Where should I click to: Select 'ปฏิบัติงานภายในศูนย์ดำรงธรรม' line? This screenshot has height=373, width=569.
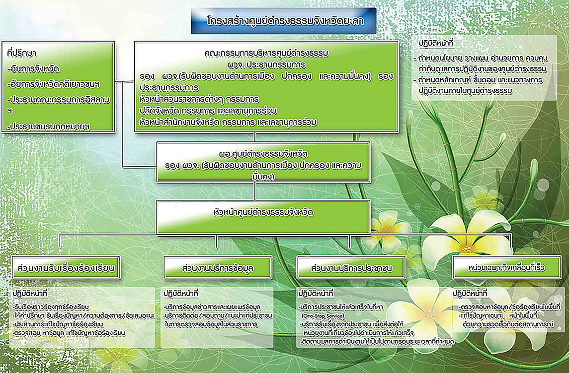[465, 91]
